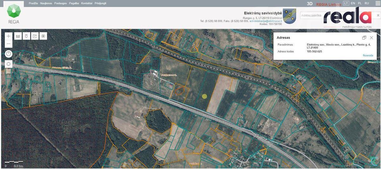Open the Paslaugos menu item
381x169 pixels.
(x=61, y=3)
